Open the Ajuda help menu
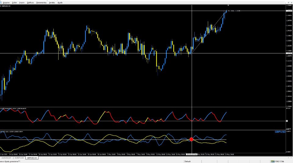Viewport: 293px width, 163px height. [60, 3]
